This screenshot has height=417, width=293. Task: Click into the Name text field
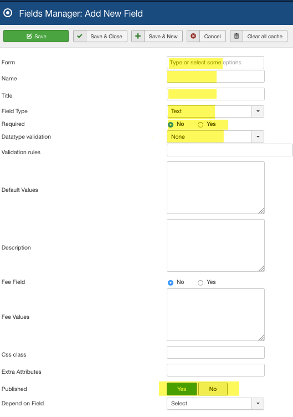click(x=215, y=77)
